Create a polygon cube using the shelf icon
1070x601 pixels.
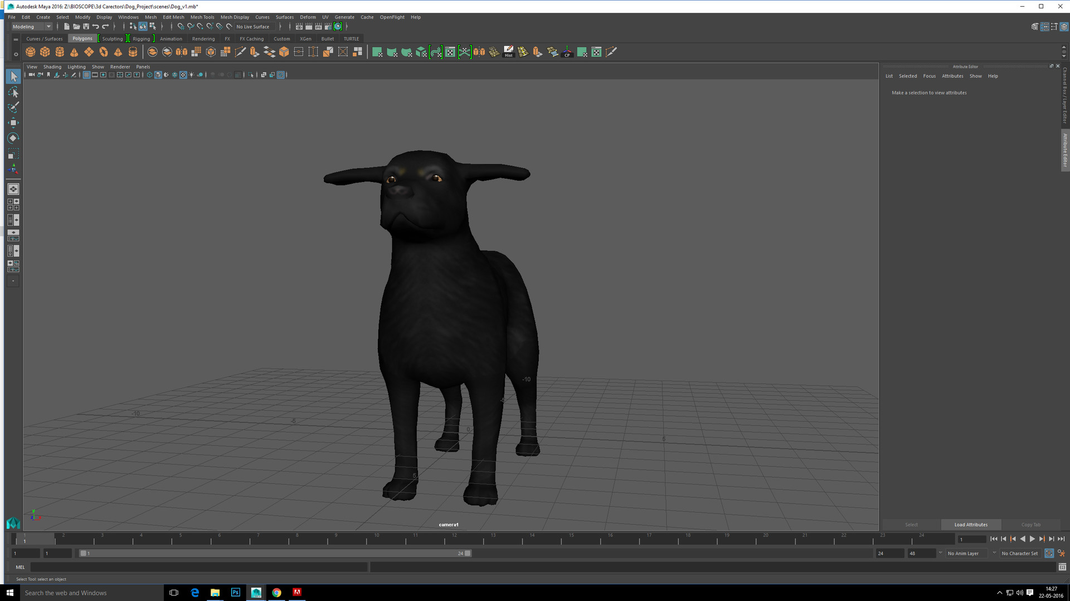point(45,51)
